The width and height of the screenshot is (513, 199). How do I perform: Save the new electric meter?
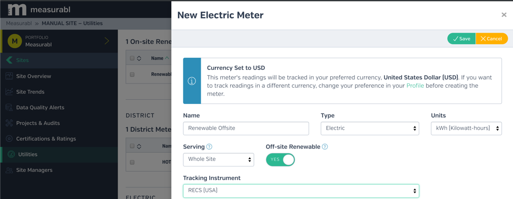pos(461,38)
